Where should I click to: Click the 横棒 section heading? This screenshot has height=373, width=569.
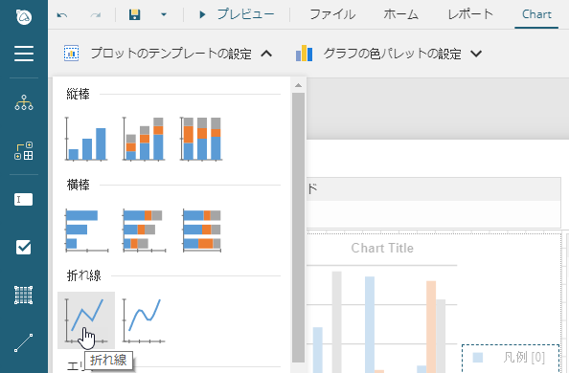(x=78, y=186)
